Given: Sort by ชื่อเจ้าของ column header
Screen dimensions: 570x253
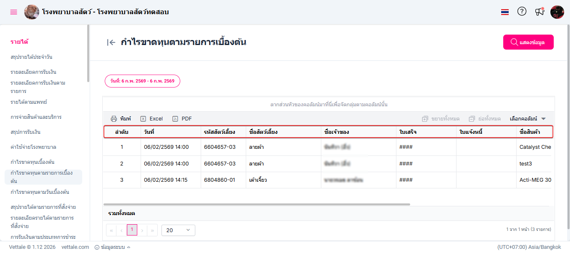Looking at the screenshot, I should click(x=358, y=132).
